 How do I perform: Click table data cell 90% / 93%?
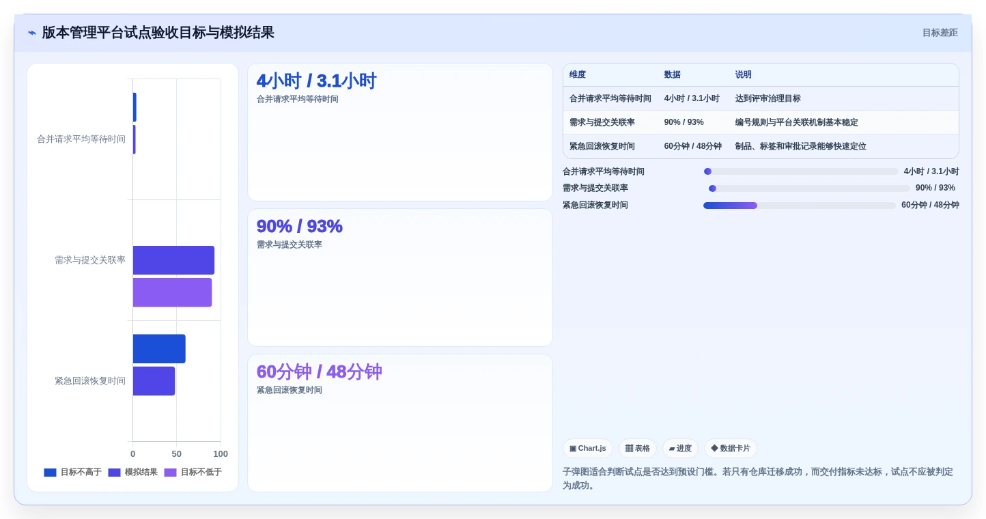[x=684, y=122]
